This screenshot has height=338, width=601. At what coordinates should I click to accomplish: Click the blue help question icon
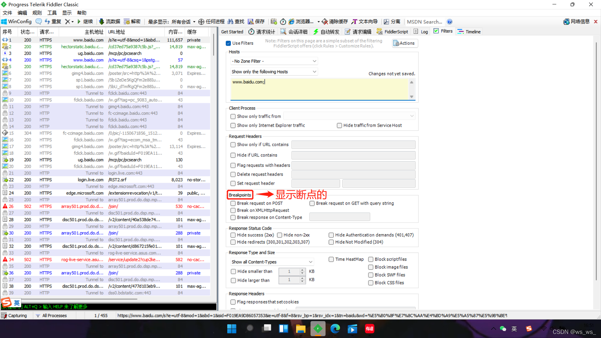(449, 22)
